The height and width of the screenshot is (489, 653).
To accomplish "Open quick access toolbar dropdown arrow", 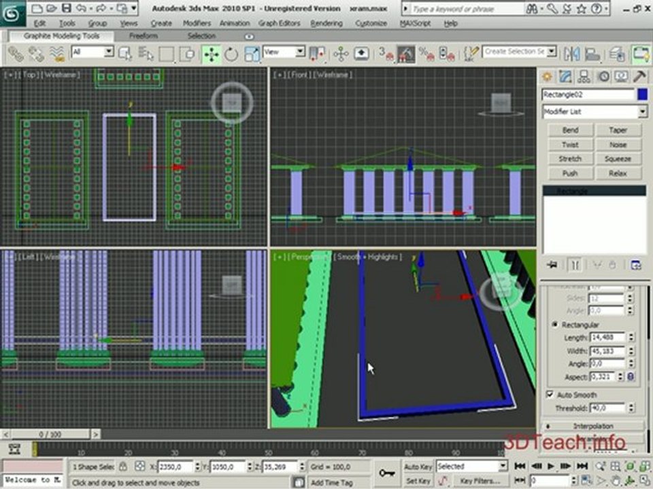I will 134,8.
